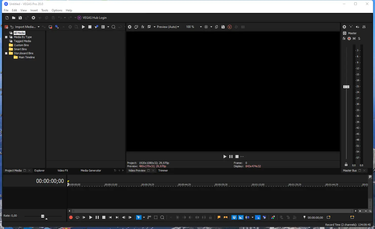The image size is (375, 229).
Task: Open the Import Media dropdown arrow
Action: click(38, 27)
